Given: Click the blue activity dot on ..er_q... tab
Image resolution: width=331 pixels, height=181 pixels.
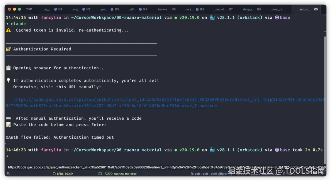Looking at the screenshot, I should point(55,9).
